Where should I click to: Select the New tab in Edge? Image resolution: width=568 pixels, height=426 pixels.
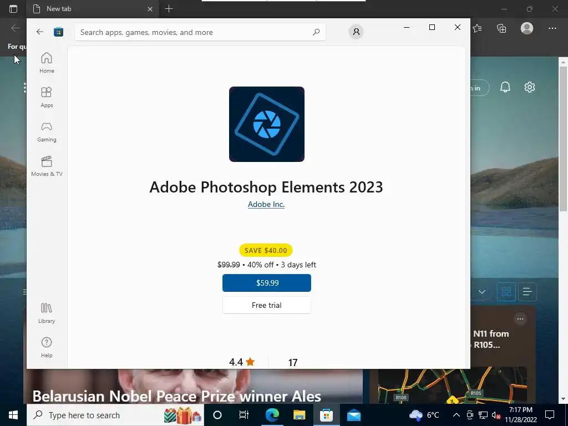93,9
